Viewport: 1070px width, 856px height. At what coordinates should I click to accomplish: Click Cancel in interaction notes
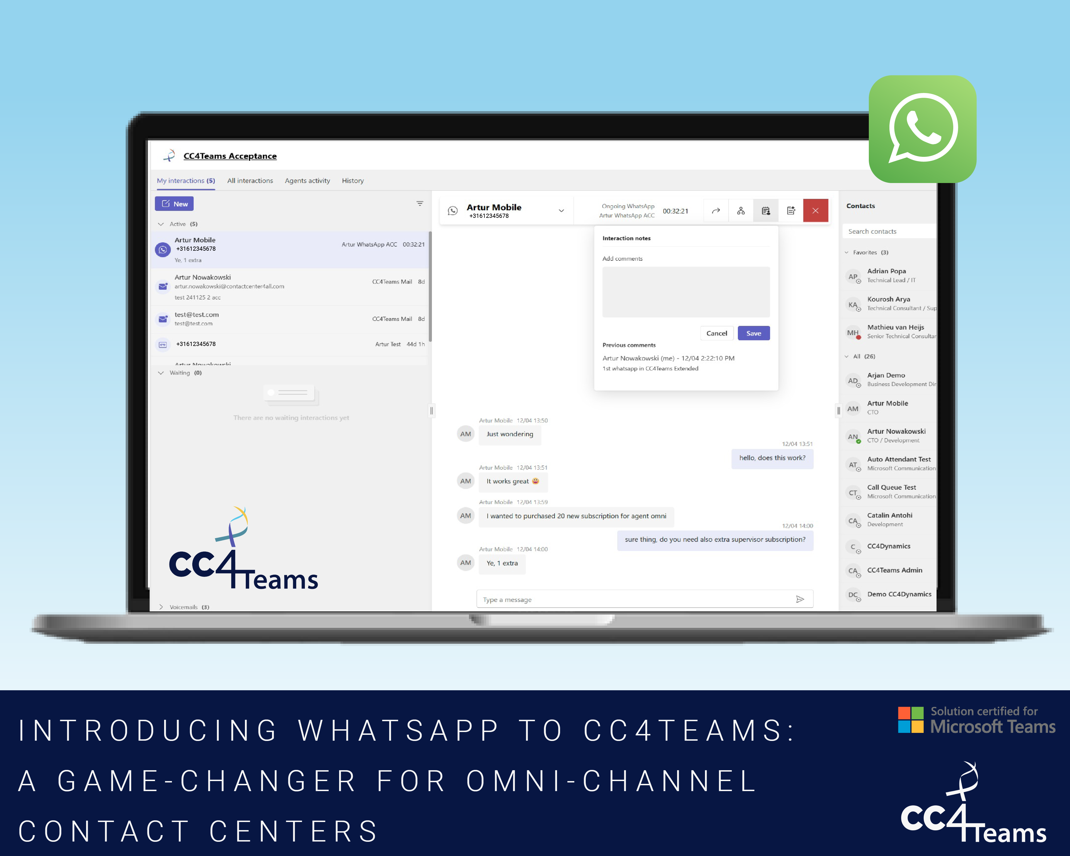716,333
